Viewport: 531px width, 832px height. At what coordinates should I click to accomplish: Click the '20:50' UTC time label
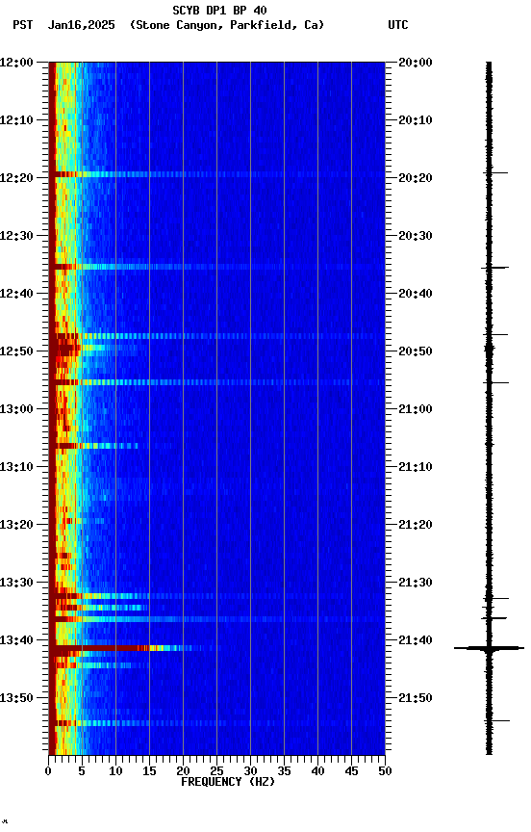point(416,351)
